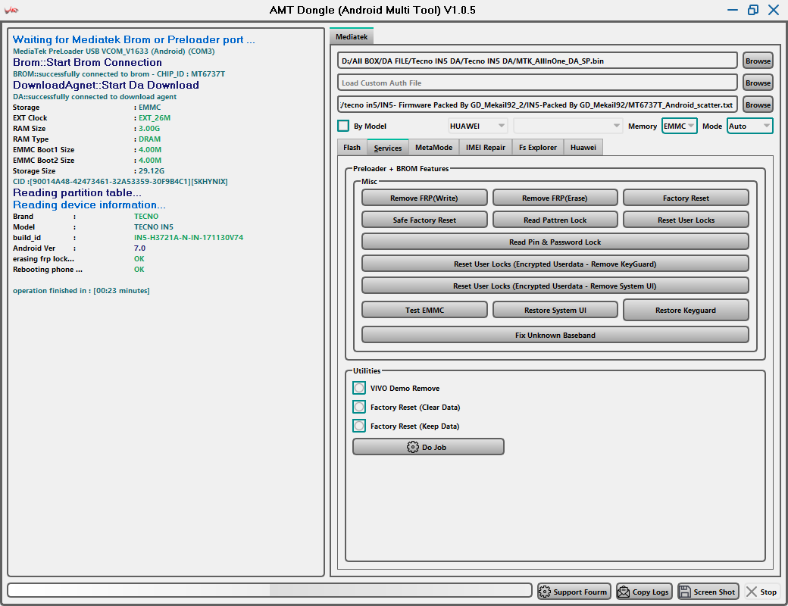Click the progress bar at bottom
The width and height of the screenshot is (788, 606).
(269, 590)
